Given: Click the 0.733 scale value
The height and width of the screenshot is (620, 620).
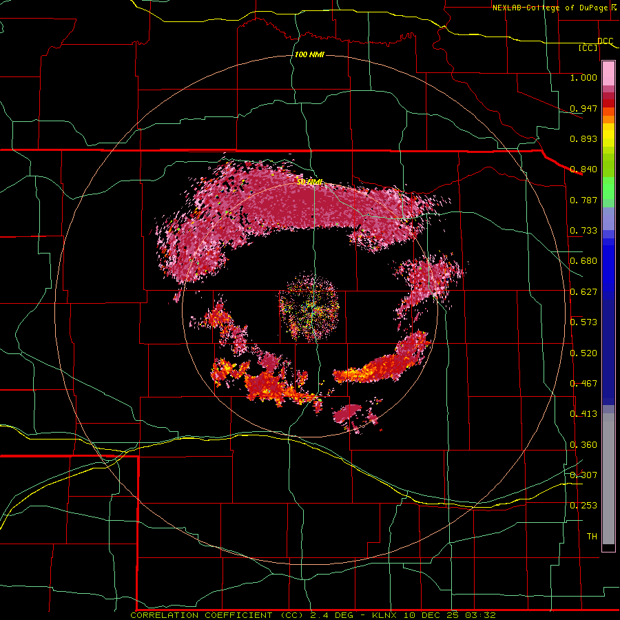Looking at the screenshot, I should pyautogui.click(x=583, y=231).
